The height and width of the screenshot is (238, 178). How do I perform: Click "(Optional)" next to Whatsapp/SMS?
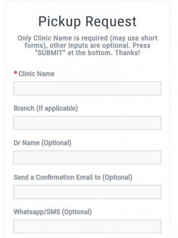[x=77, y=212]
